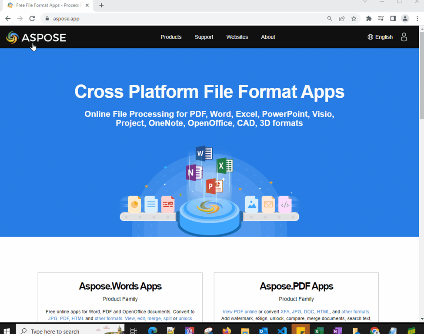Toggle the browser side panel icon
The width and height of the screenshot is (424, 334).
393,19
